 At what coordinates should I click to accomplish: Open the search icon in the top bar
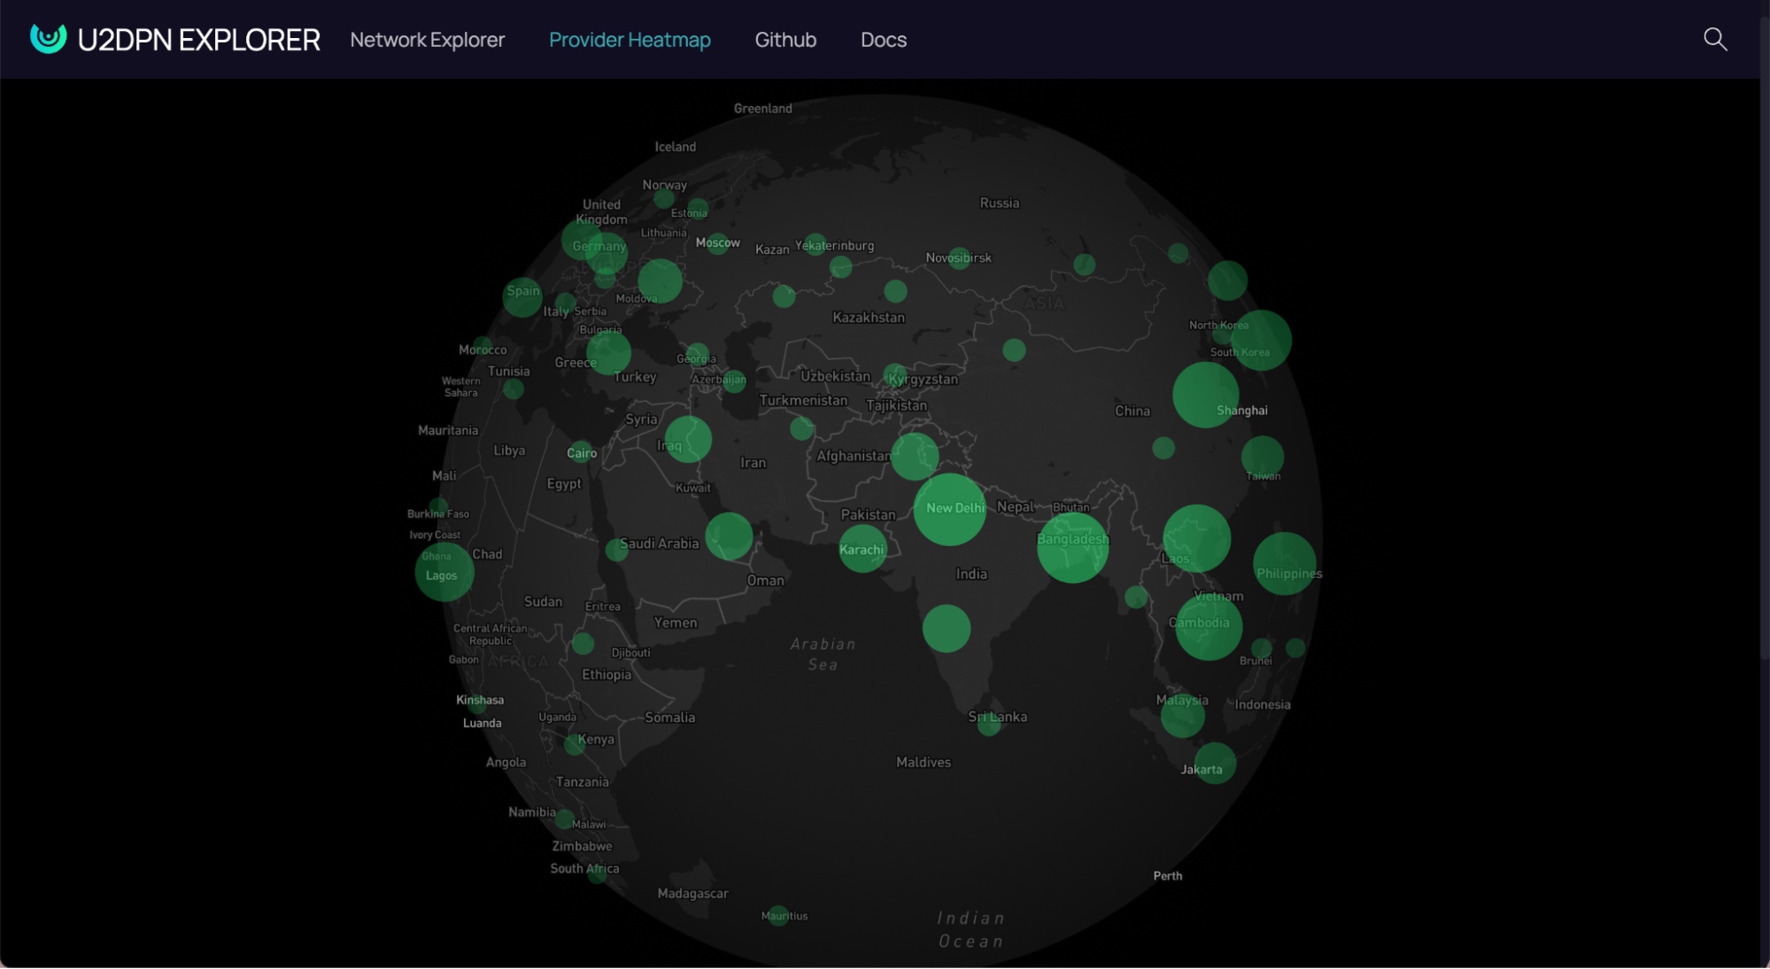[1716, 39]
